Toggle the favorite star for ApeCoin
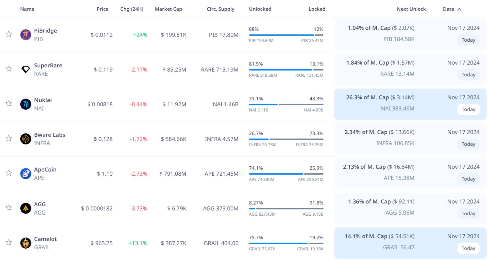Image resolution: width=488 pixels, height=260 pixels. click(x=9, y=173)
